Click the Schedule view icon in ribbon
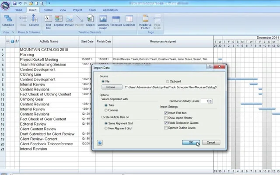The height and width of the screenshot is (175, 280). (8, 19)
